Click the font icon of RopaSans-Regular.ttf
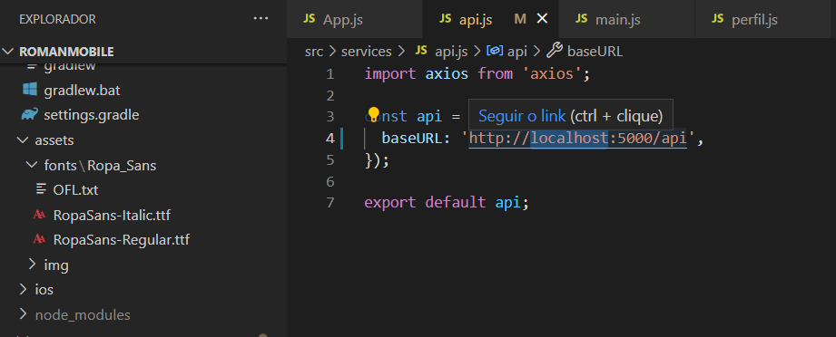Image resolution: width=836 pixels, height=337 pixels. pyautogui.click(x=39, y=239)
